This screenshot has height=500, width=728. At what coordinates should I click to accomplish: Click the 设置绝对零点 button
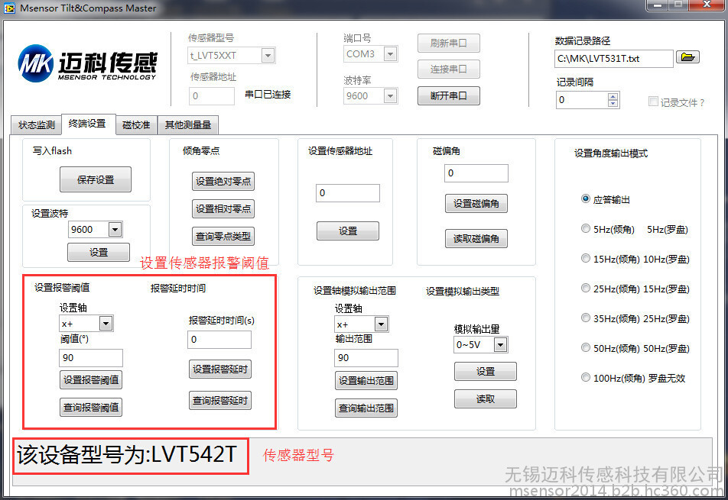223,181
